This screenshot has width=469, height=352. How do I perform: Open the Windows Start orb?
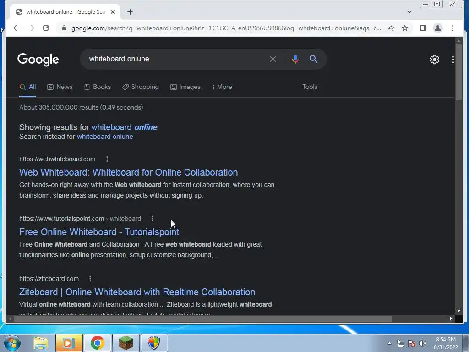point(12,343)
